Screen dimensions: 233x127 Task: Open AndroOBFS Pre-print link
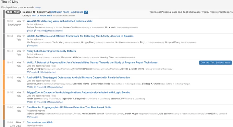pos(39,87)
